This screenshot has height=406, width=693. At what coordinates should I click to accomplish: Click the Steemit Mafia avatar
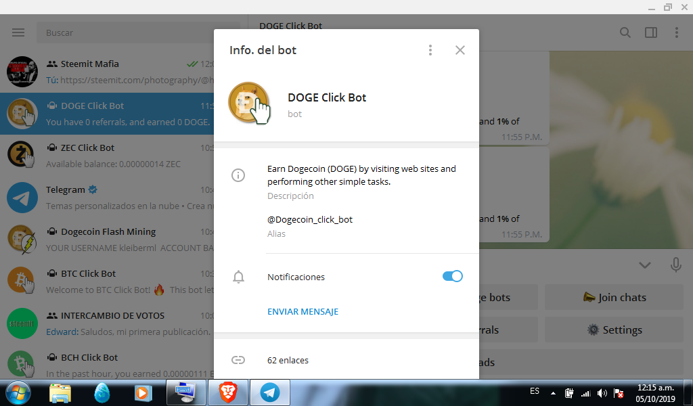pyautogui.click(x=22, y=72)
